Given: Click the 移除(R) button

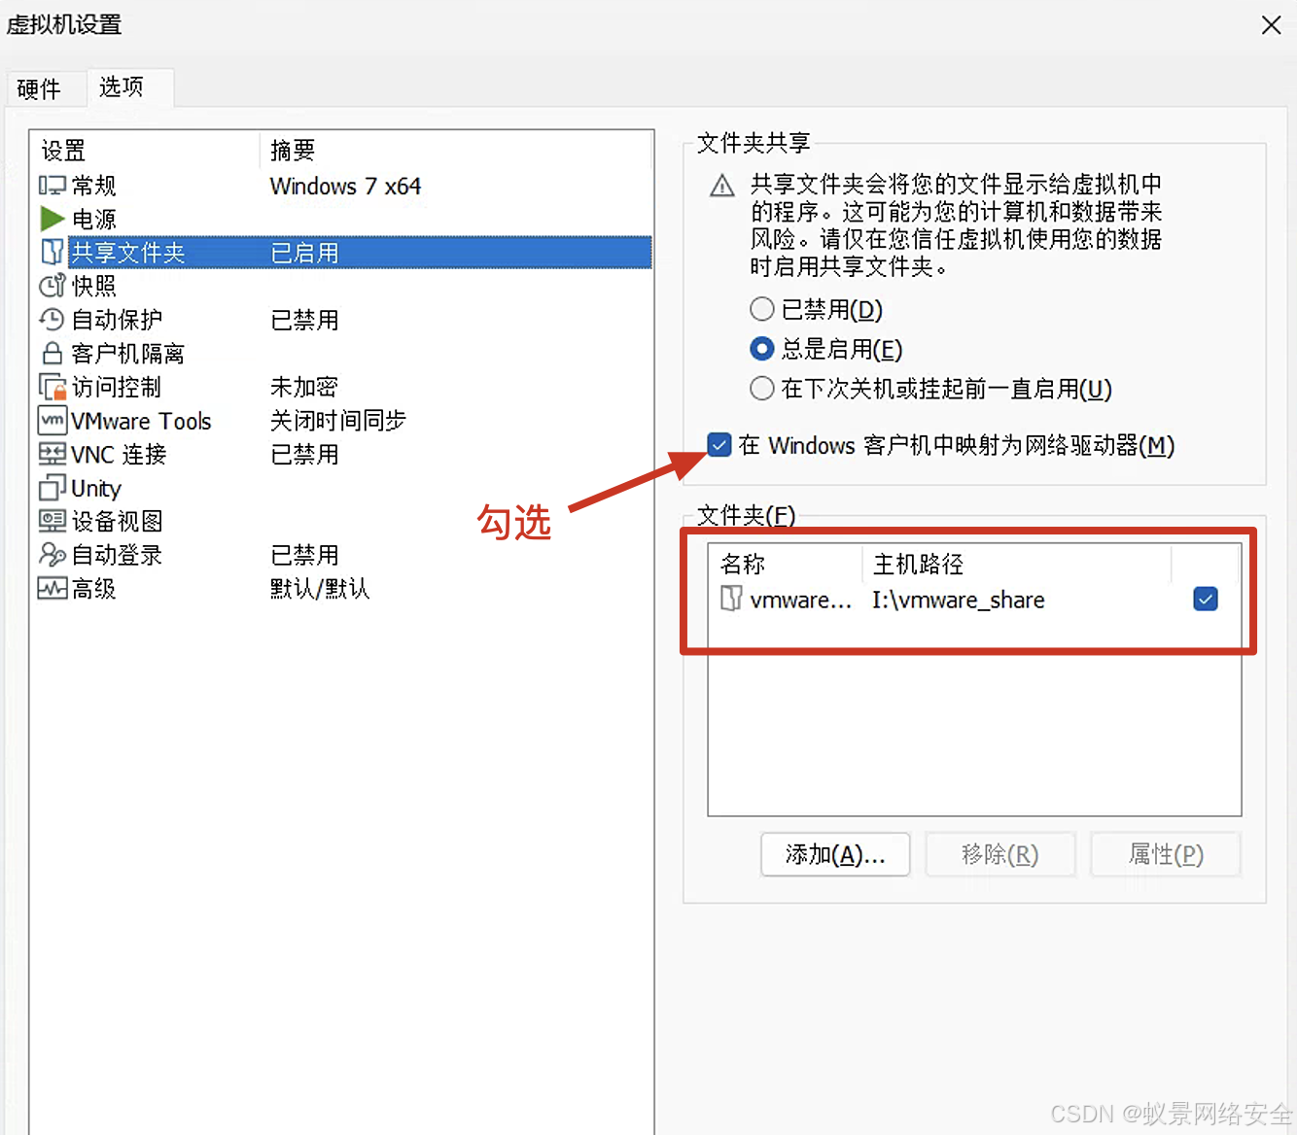Looking at the screenshot, I should click(1000, 854).
